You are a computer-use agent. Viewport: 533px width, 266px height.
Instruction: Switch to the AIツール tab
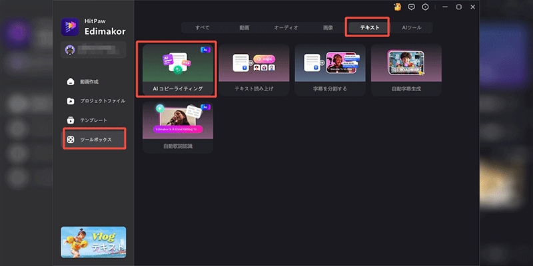[411, 28]
